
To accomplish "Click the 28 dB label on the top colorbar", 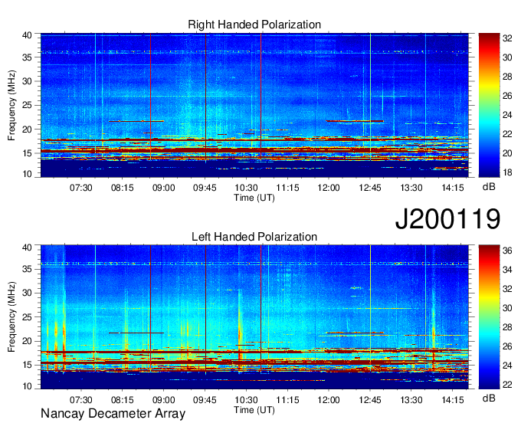I will click(507, 77).
